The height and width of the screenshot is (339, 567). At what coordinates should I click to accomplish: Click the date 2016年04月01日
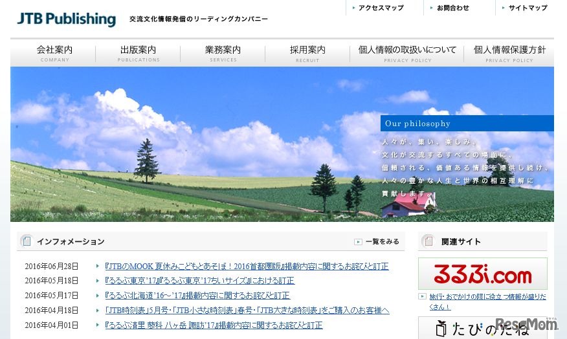pyautogui.click(x=52, y=325)
